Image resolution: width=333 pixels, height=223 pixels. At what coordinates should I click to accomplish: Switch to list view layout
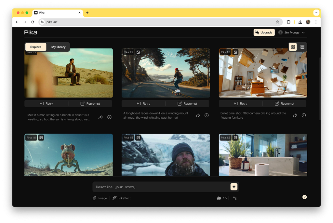(302, 47)
